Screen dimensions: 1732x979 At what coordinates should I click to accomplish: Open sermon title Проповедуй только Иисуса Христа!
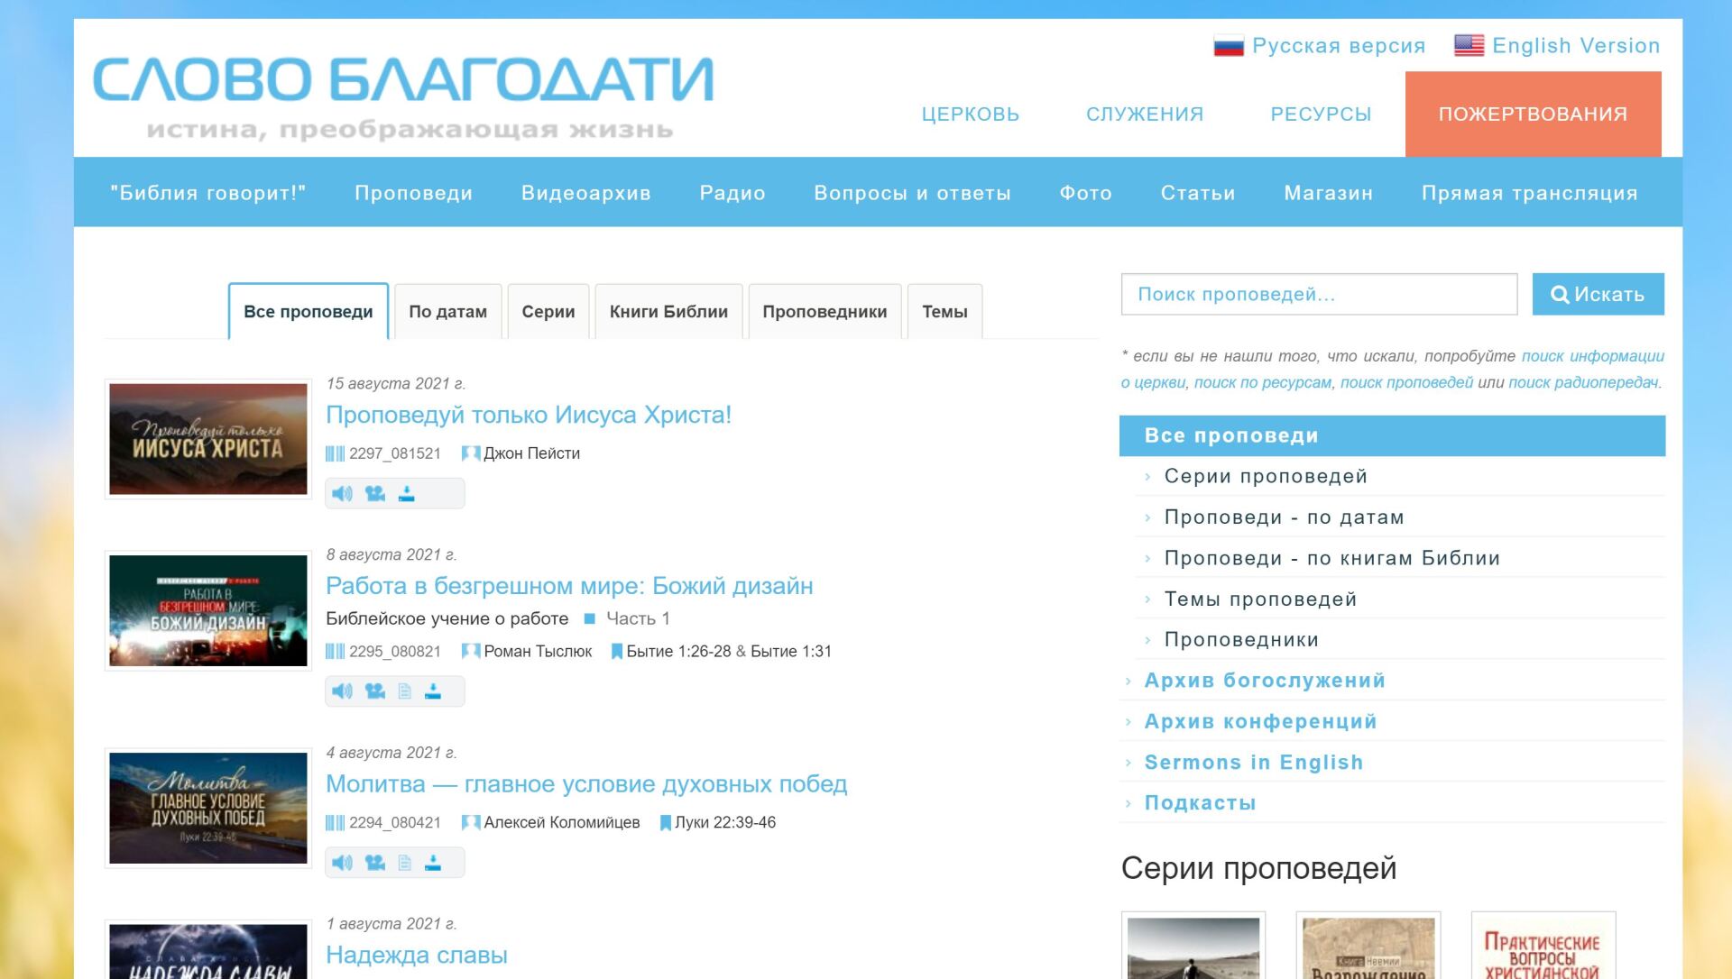click(529, 415)
